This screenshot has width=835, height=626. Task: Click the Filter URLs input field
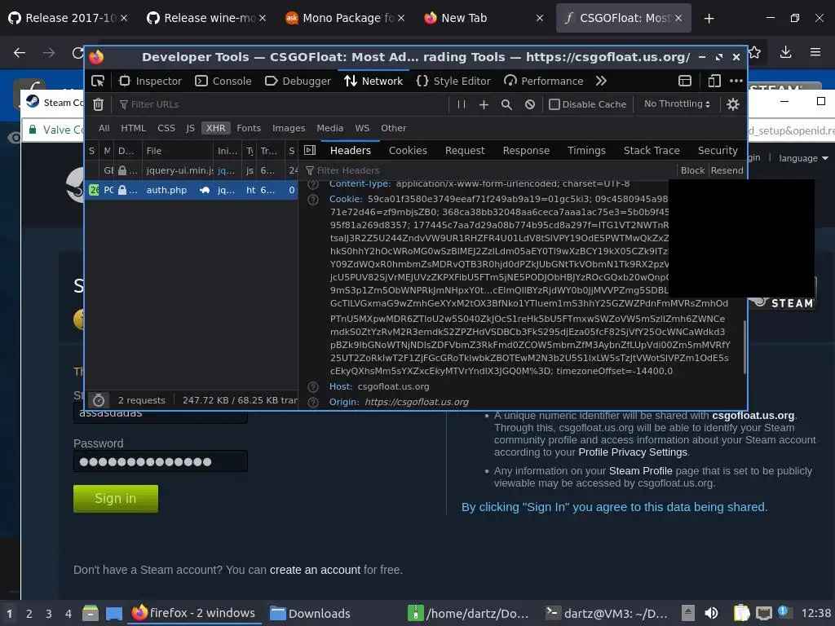(x=282, y=104)
